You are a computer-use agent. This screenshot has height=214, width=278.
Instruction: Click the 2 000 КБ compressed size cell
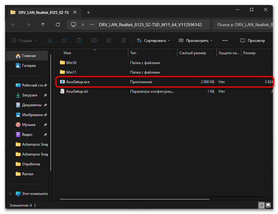click(207, 82)
